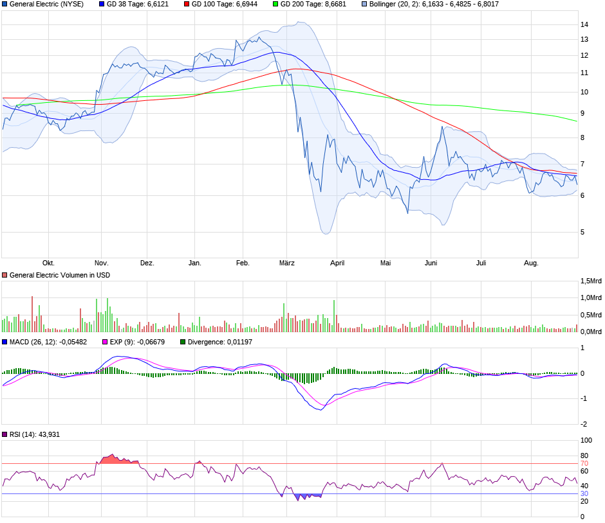This screenshot has width=605, height=523.
Task: Click the pink Volumen legend square
Action: click(x=5, y=275)
